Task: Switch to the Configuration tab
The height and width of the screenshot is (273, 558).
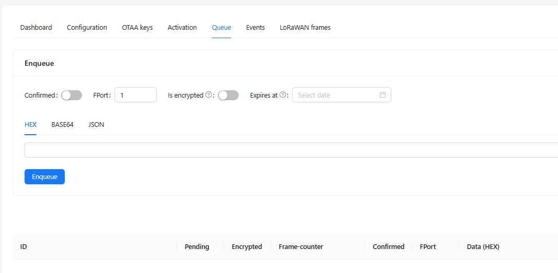Action: coord(87,28)
